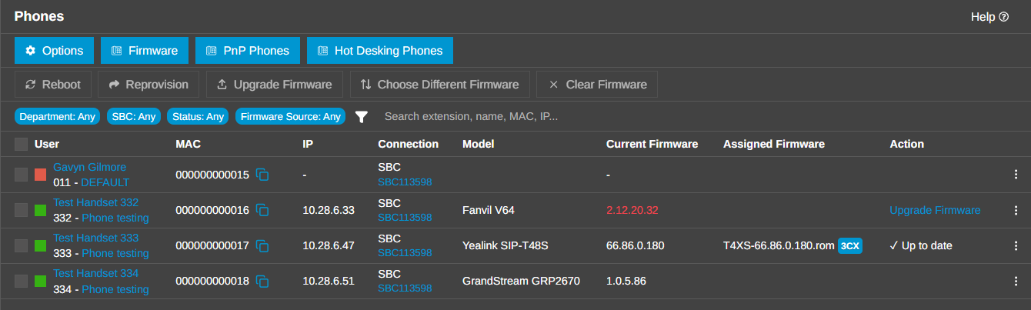Click Clear Firmware button
Image resolution: width=1031 pixels, height=310 pixels.
(597, 85)
